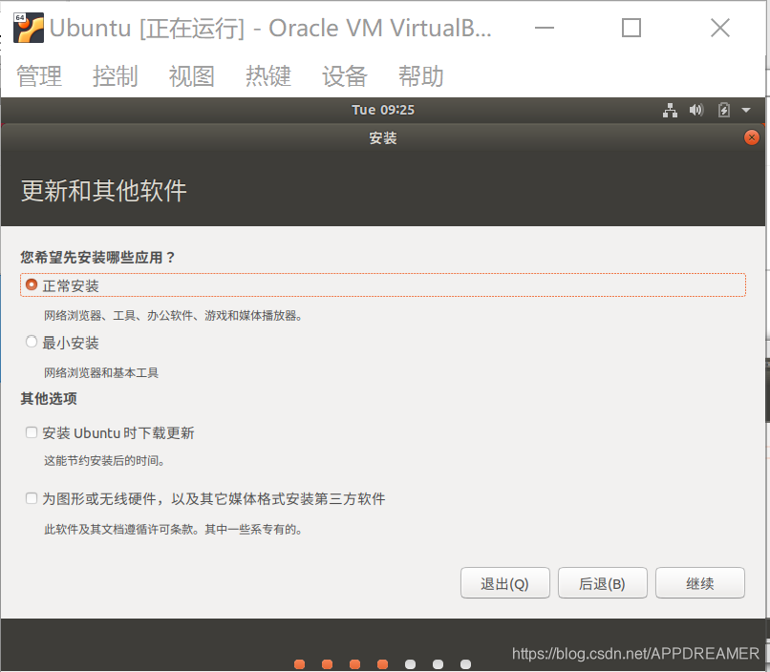
Task: Click the 您希望先安装哪些应用 question text
Action: pyautogui.click(x=97, y=257)
